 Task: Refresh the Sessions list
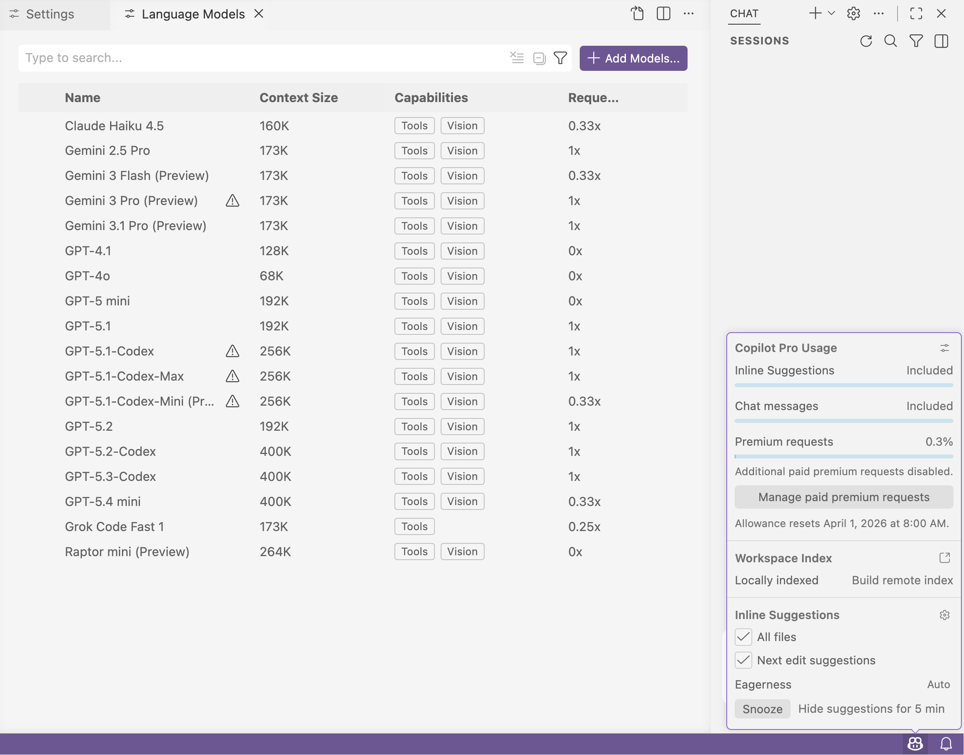click(866, 41)
